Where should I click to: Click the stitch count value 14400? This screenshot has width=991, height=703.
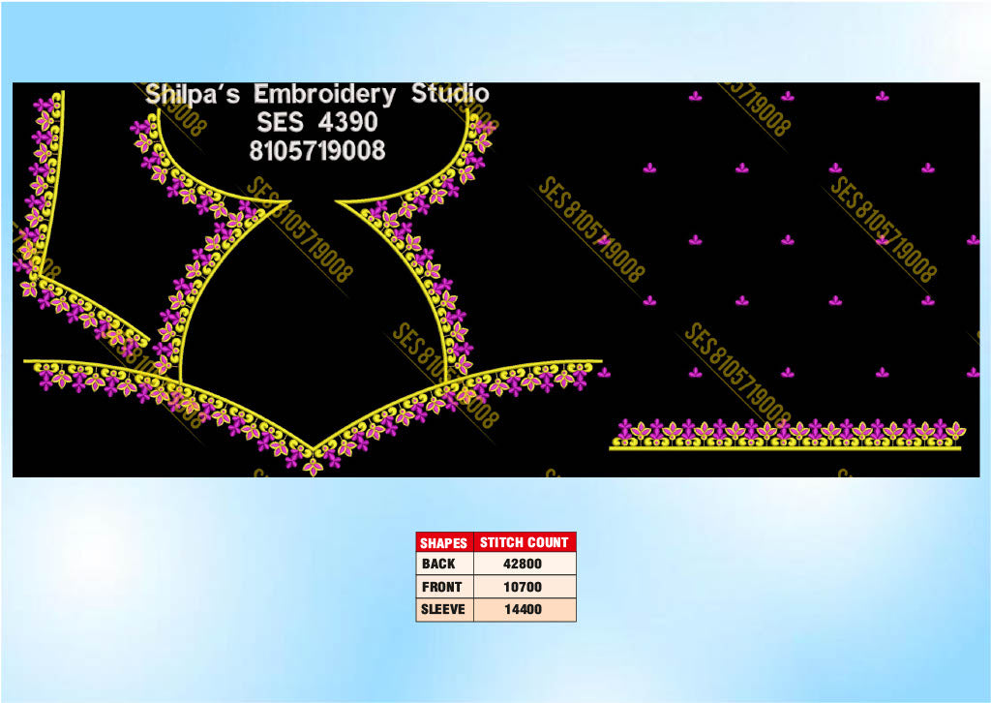coord(522,609)
